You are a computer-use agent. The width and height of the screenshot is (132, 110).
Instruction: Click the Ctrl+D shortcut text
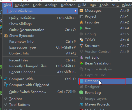pyautogui.click(x=70, y=79)
